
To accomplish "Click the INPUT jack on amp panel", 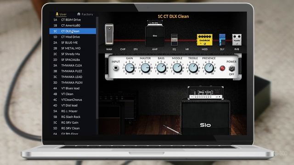I will (x=116, y=68).
